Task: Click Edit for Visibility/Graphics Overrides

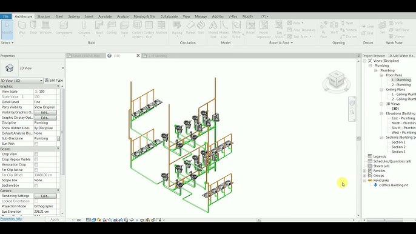Action: coord(45,113)
